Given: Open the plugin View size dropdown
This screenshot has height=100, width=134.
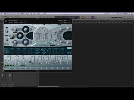Looking at the screenshot, I should coord(66,22).
